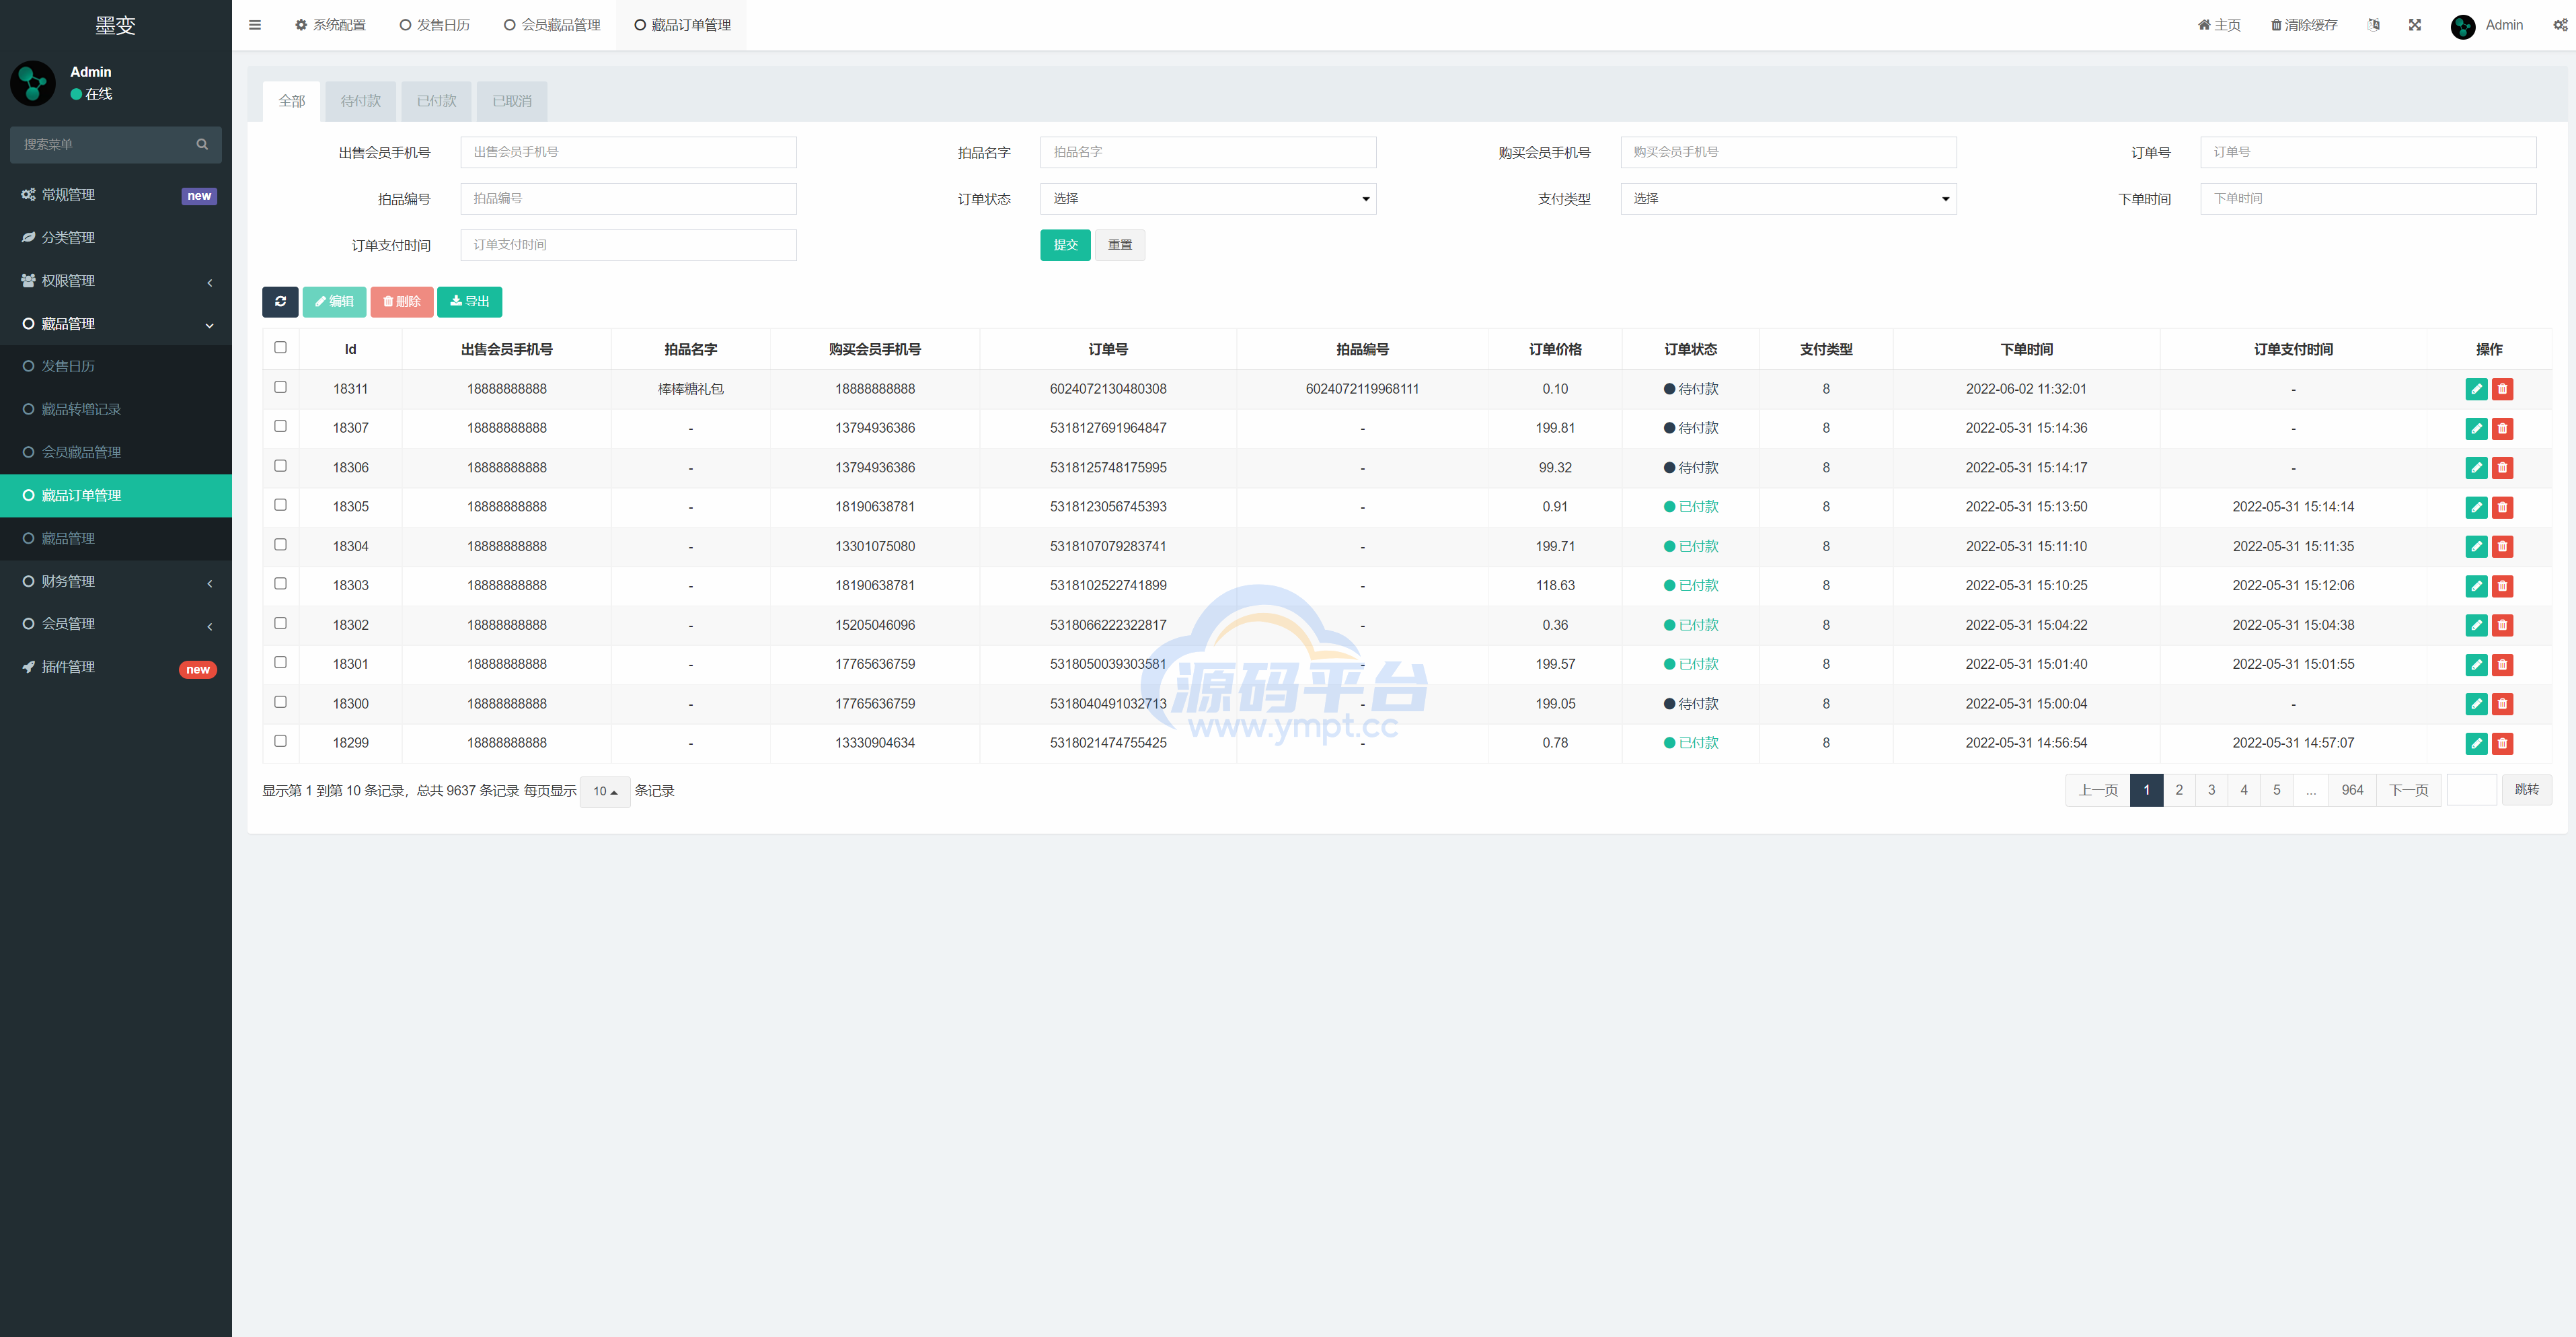Toggle the hamburger sidebar menu icon
This screenshot has width=2576, height=1337.
click(x=255, y=25)
